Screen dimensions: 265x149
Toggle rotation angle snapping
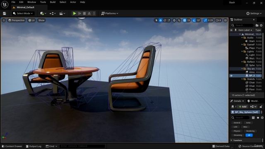pos(194,20)
